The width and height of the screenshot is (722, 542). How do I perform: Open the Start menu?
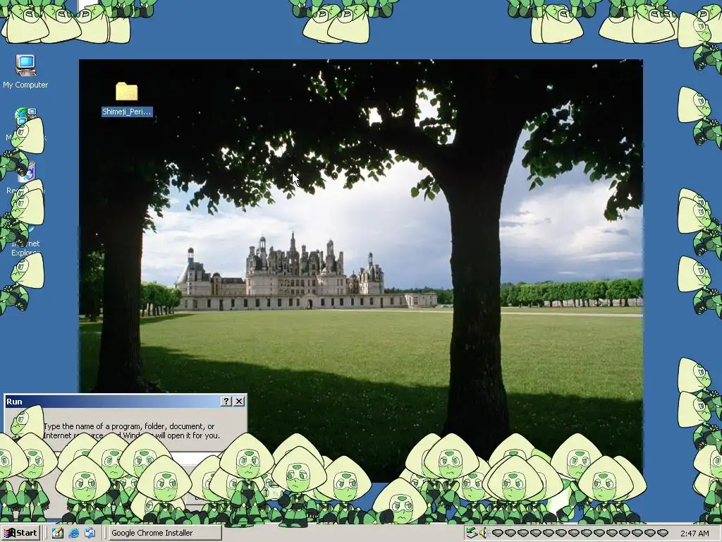point(21,533)
